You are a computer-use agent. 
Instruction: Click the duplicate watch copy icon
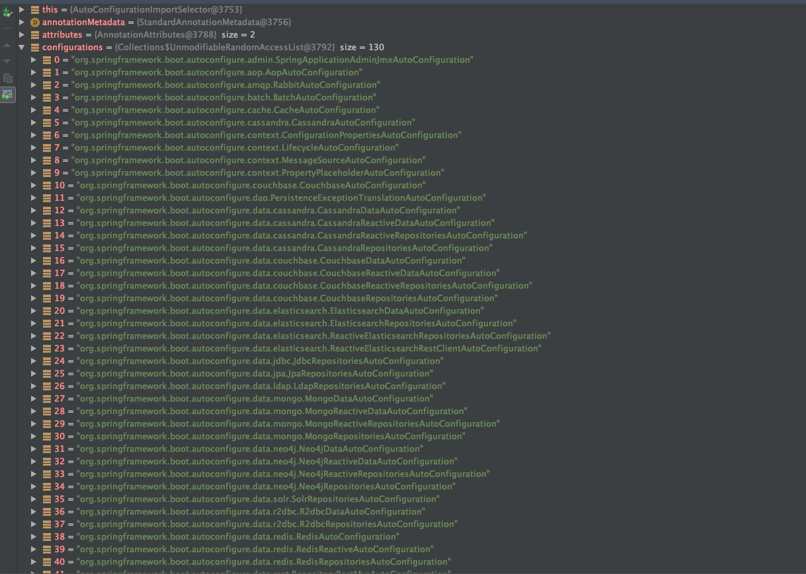[x=7, y=78]
